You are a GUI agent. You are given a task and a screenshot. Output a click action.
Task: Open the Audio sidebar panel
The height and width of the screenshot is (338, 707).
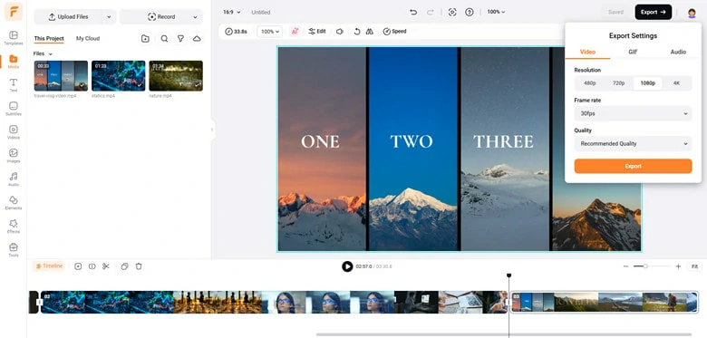[x=13, y=179]
